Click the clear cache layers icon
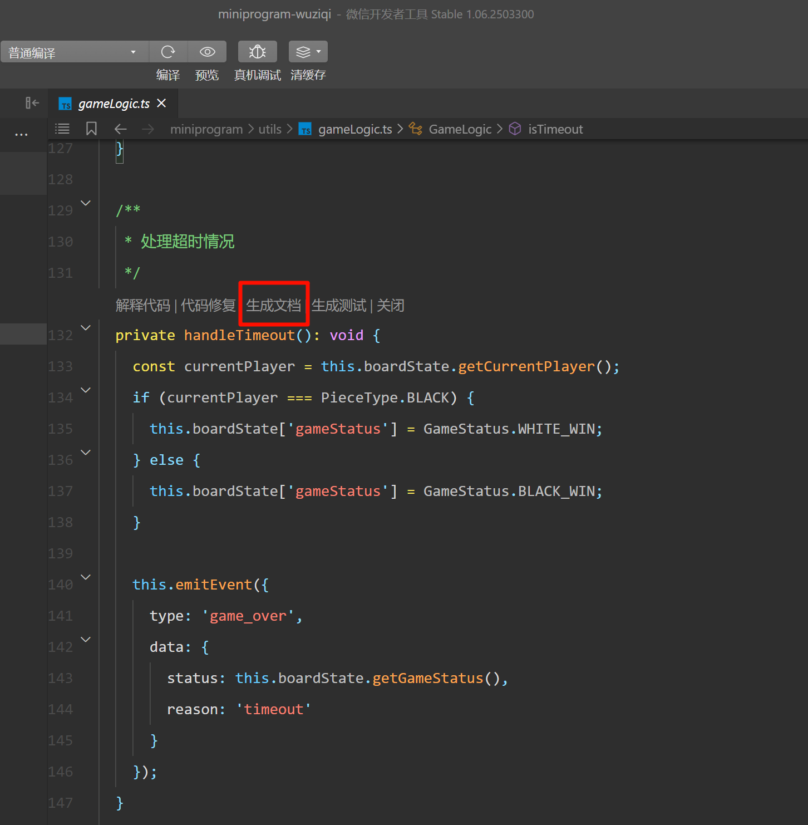Image resolution: width=808 pixels, height=825 pixels. [304, 52]
